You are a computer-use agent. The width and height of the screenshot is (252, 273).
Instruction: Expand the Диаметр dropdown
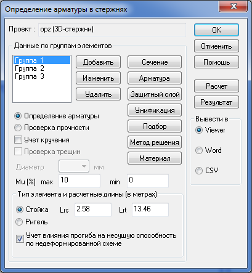74,166
